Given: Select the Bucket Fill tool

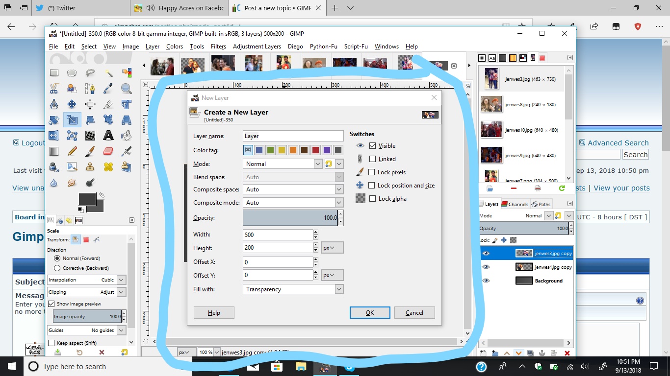Looking at the screenshot, I should click(x=127, y=135).
